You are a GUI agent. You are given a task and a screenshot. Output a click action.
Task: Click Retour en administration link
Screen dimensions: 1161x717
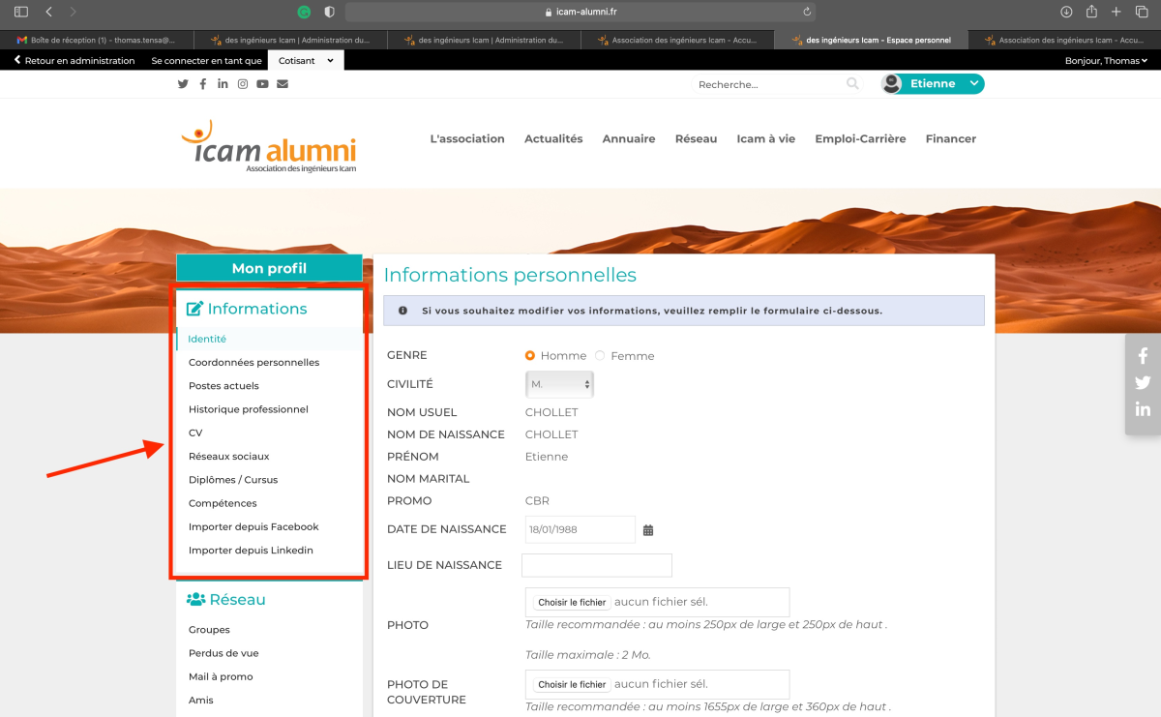[x=74, y=60]
